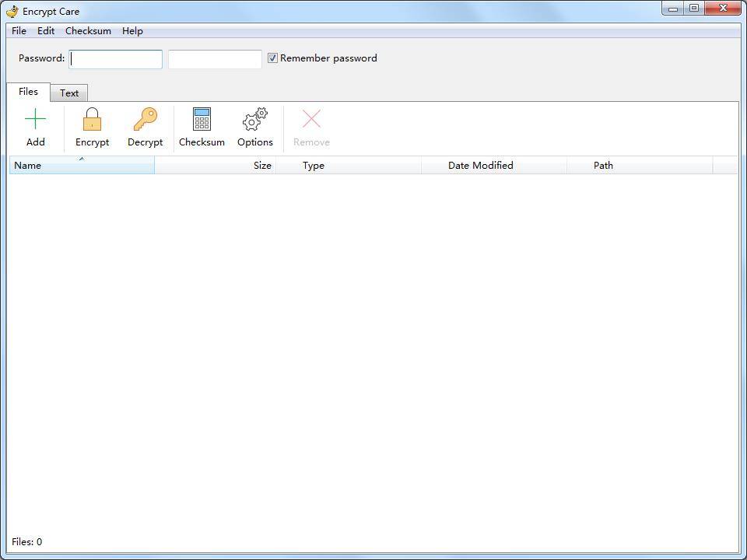747x560 pixels.
Task: Click the password confirmation field
Action: (x=214, y=58)
